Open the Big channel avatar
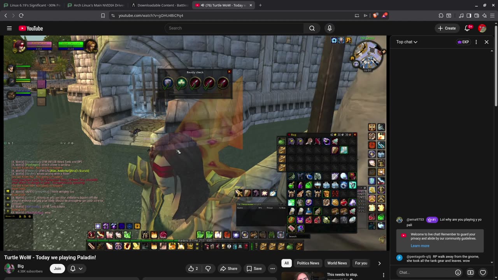Screen dimensions: 498x280 tap(9, 268)
